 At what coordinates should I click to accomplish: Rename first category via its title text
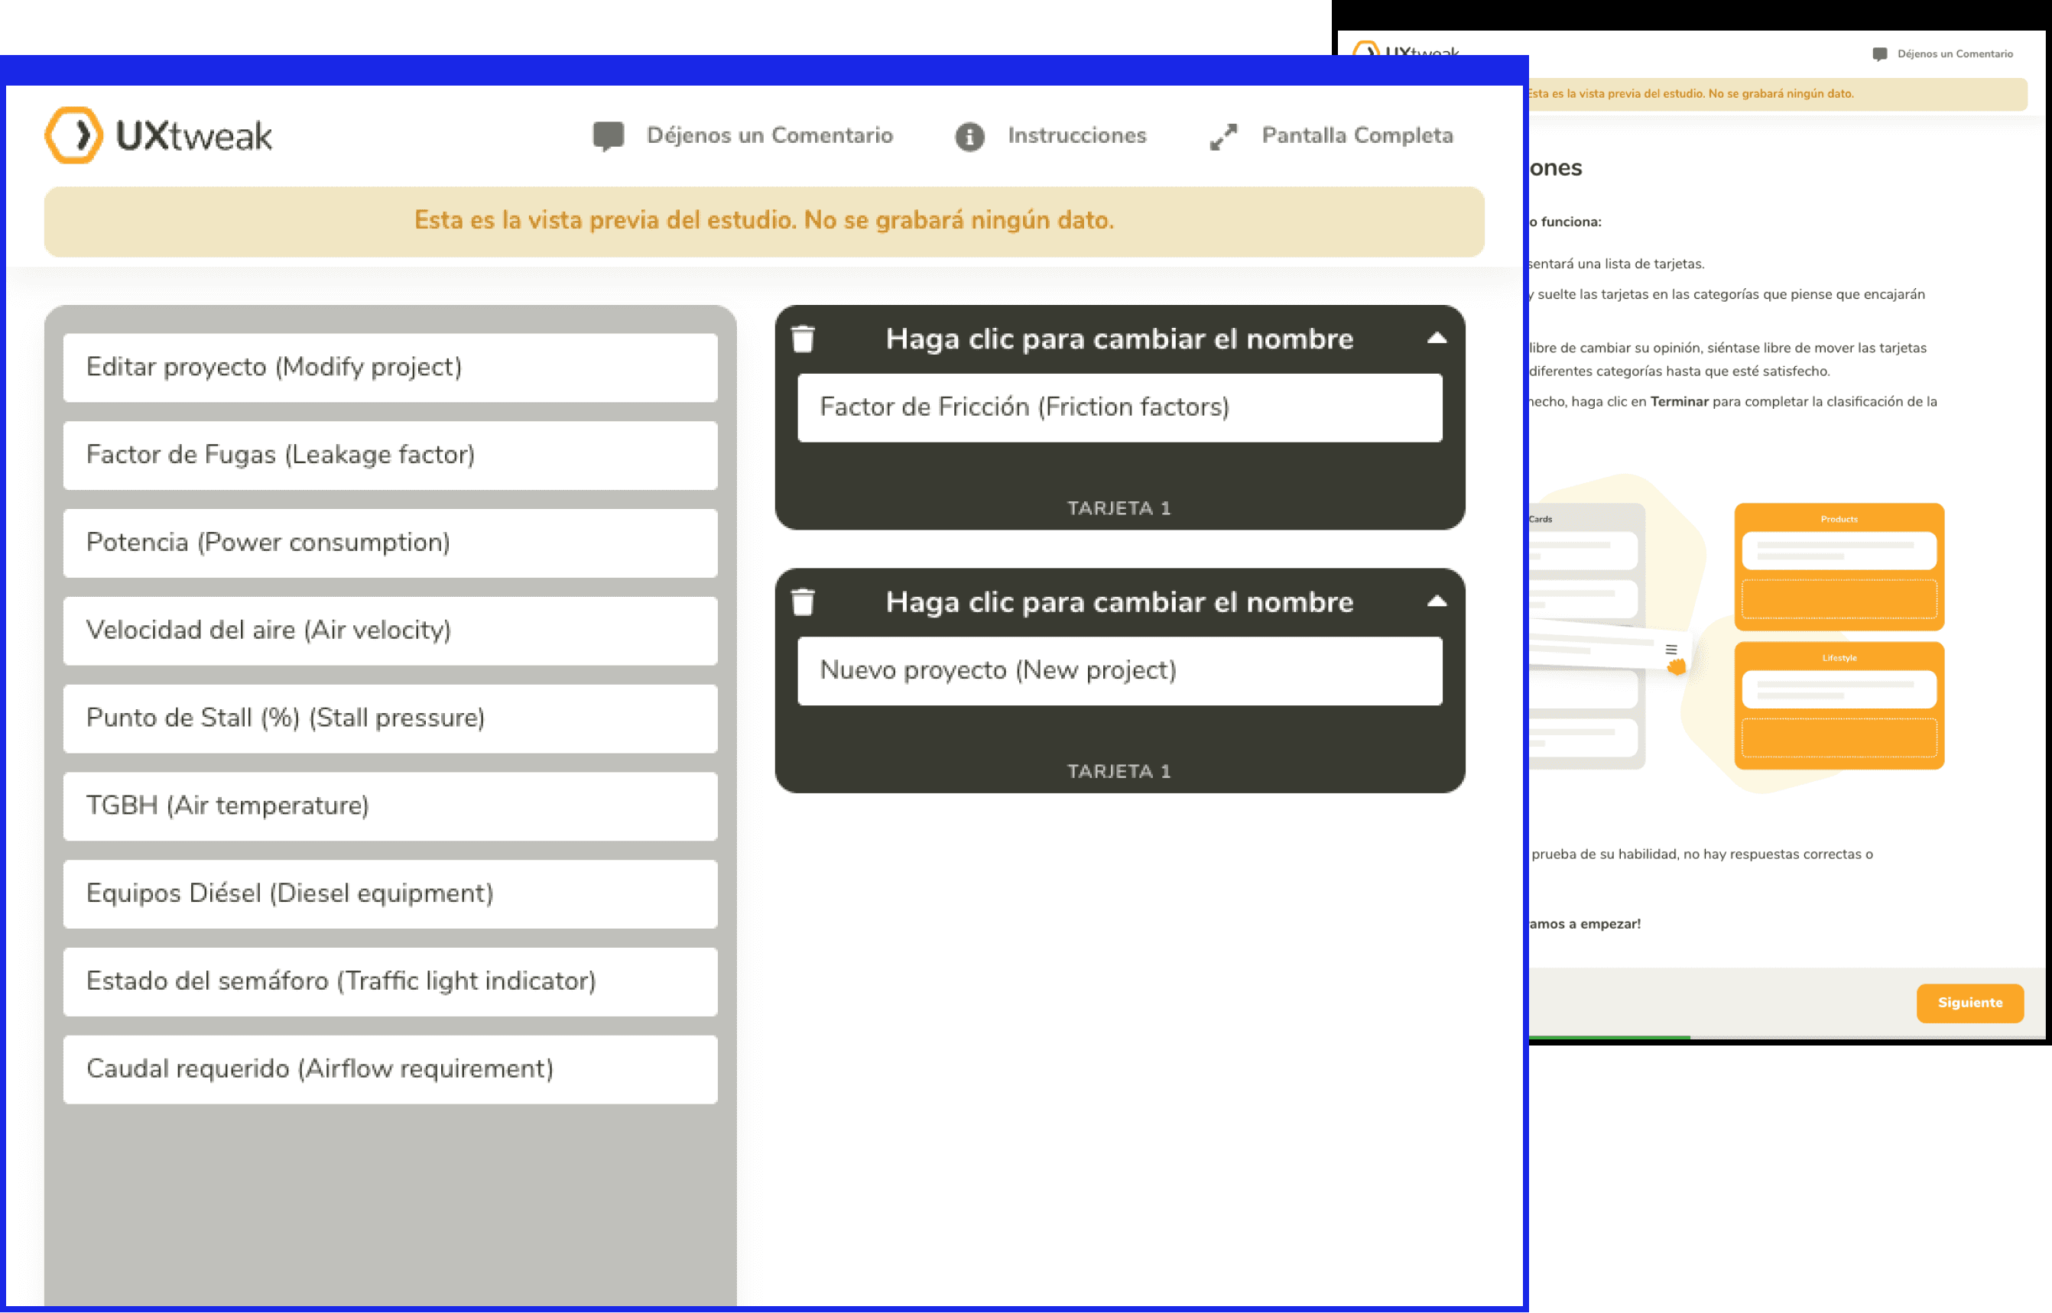click(1119, 339)
